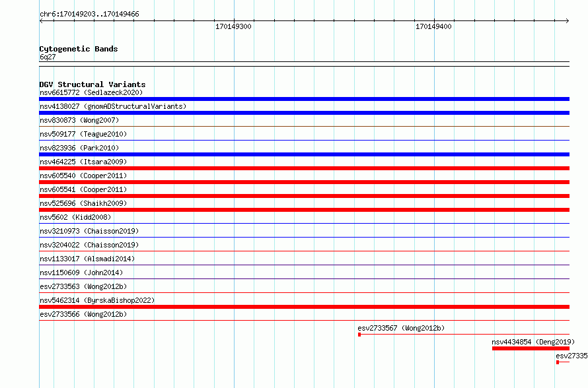Click the chr6:170149203..170149466 region label
The height and width of the screenshot is (388, 588).
pyautogui.click(x=89, y=14)
